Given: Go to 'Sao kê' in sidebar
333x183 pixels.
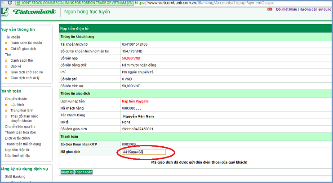Looking at the screenshot, I should [x=16, y=66].
